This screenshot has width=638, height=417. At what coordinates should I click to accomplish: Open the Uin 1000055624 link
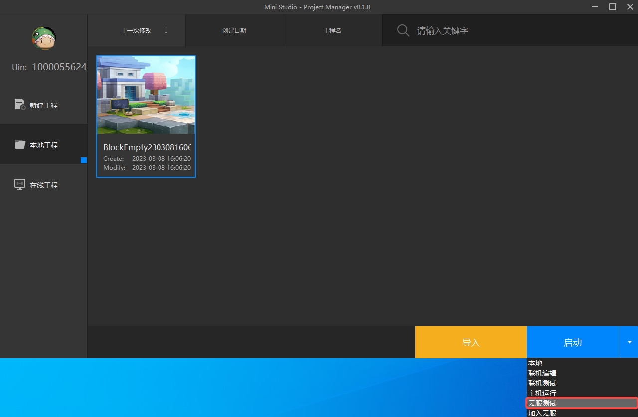pos(59,67)
